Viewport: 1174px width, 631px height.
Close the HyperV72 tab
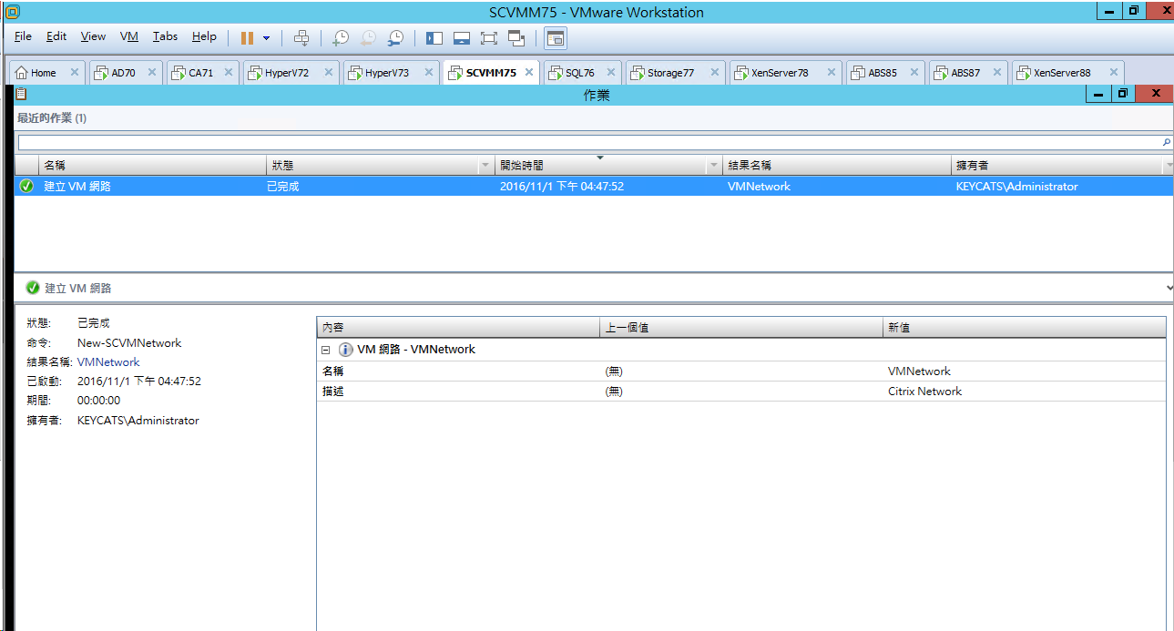[x=328, y=73]
